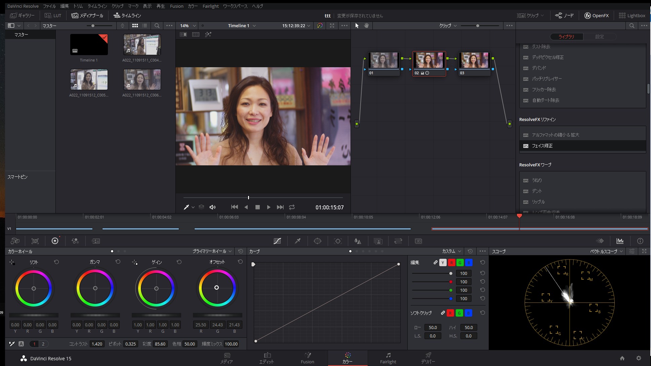651x366 pixels.
Task: Open the Power Window palette
Action: (318, 241)
